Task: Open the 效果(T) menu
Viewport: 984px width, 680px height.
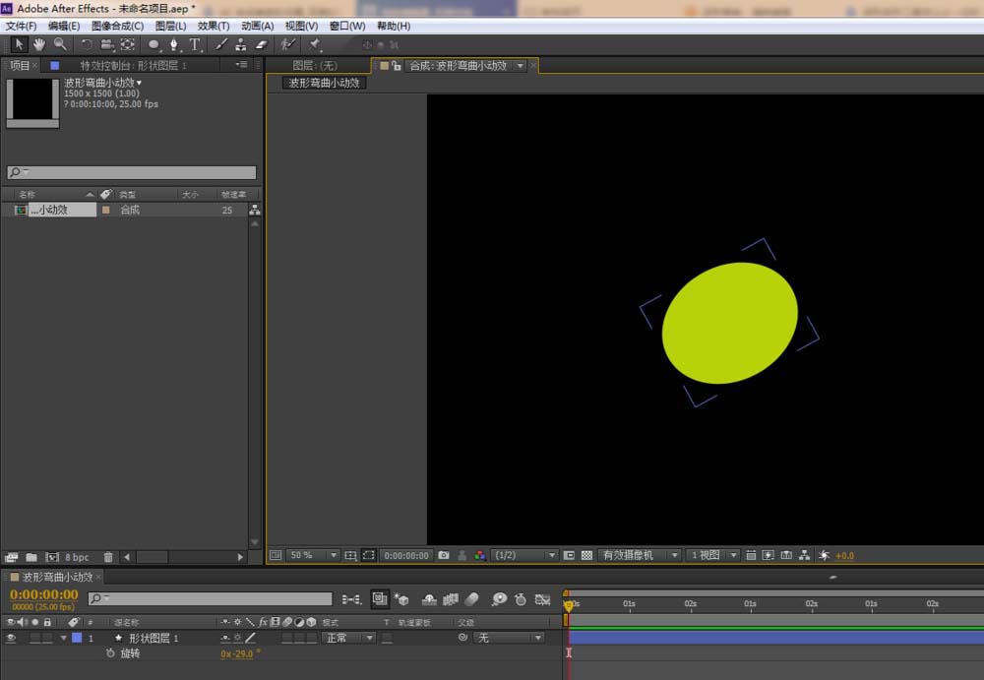Action: [214, 26]
